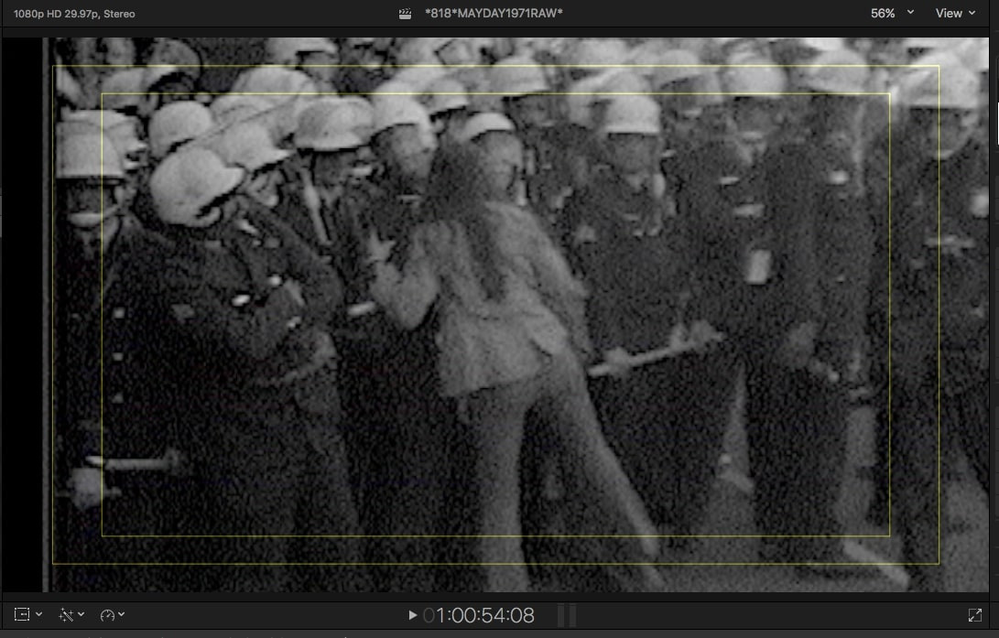Expand the Retime options chevron
This screenshot has height=638, width=999.
pos(122,615)
